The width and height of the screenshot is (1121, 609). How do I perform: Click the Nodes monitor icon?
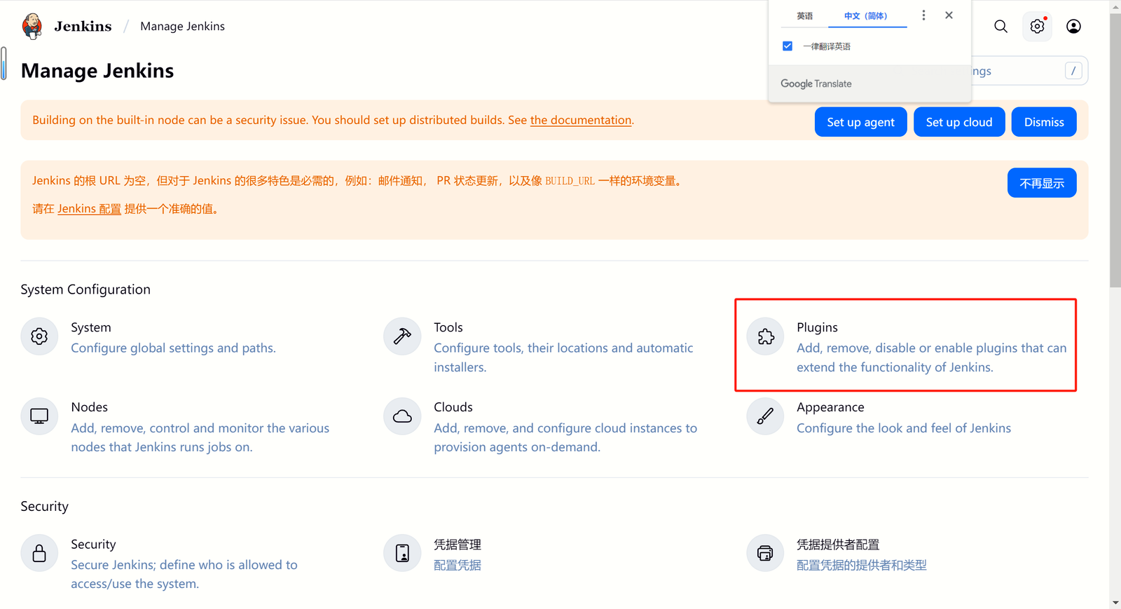click(x=39, y=416)
